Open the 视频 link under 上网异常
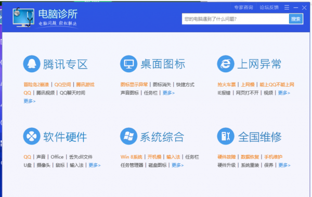Viewport: 312px width, 197px height. click(x=268, y=93)
